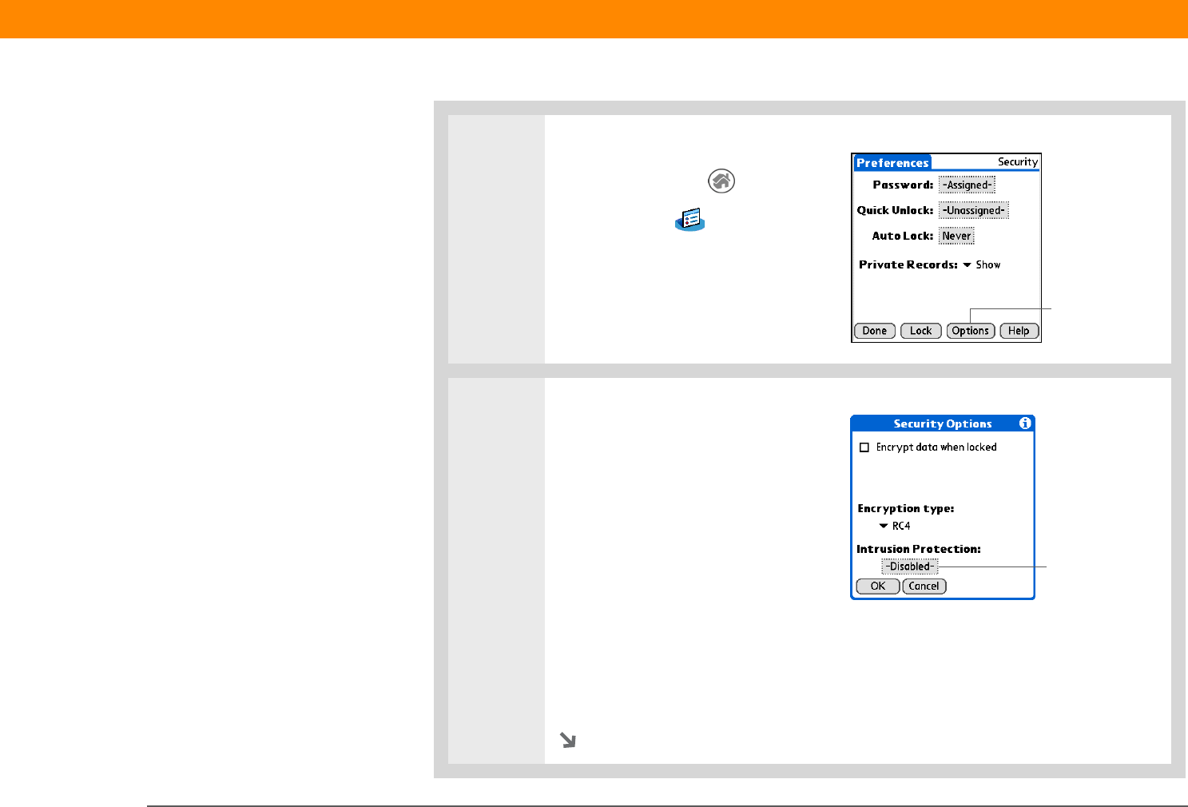1188x807 pixels.
Task: Click the Password: label
Action: click(904, 185)
